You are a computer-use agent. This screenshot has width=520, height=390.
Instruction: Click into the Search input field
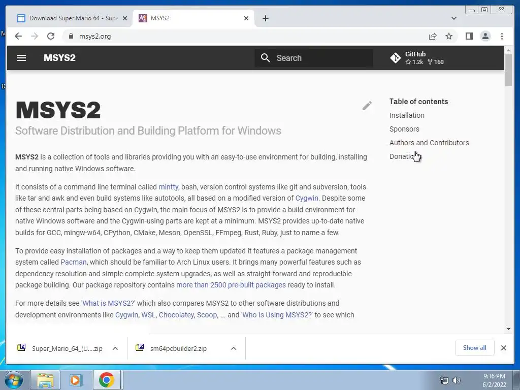point(314,58)
